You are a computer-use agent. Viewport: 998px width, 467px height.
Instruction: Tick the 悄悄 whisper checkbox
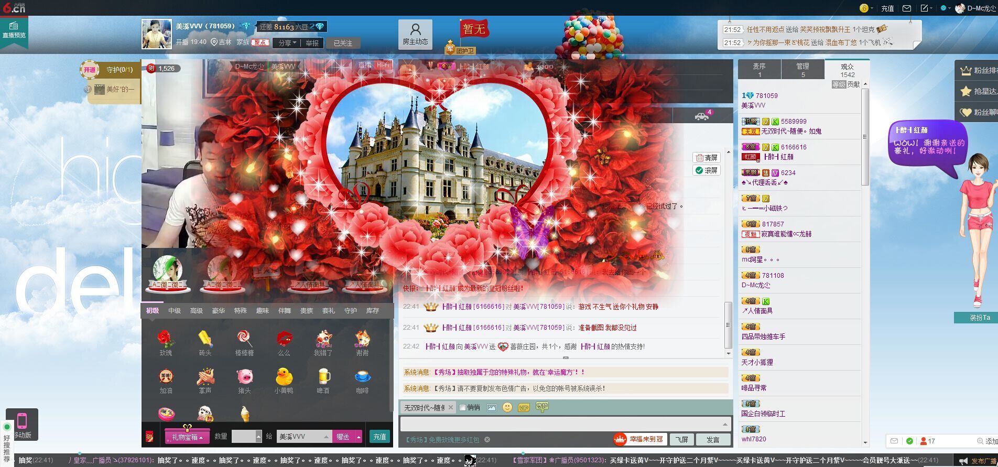pos(462,407)
